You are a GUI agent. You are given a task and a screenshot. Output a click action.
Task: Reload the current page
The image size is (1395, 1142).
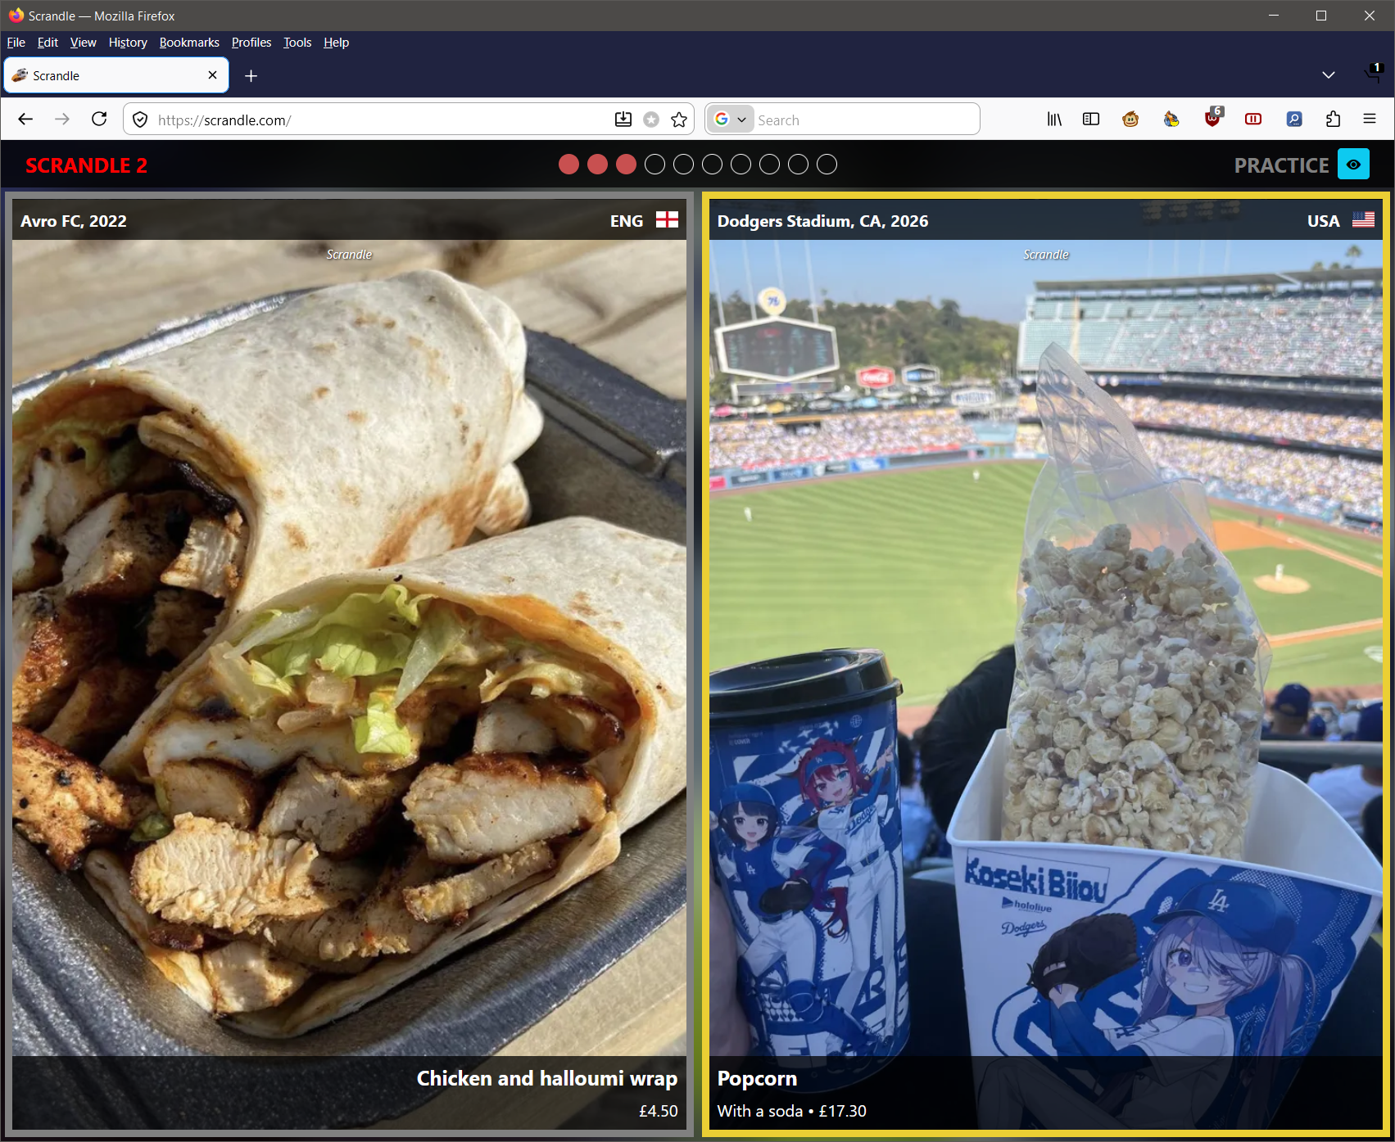pos(99,120)
